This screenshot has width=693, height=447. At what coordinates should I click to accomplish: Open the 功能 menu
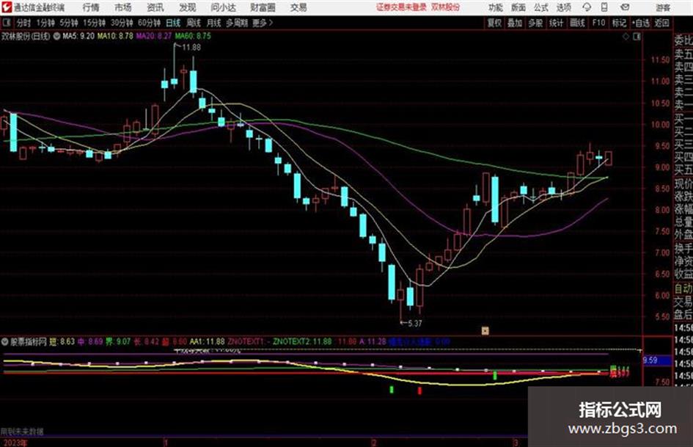click(496, 7)
